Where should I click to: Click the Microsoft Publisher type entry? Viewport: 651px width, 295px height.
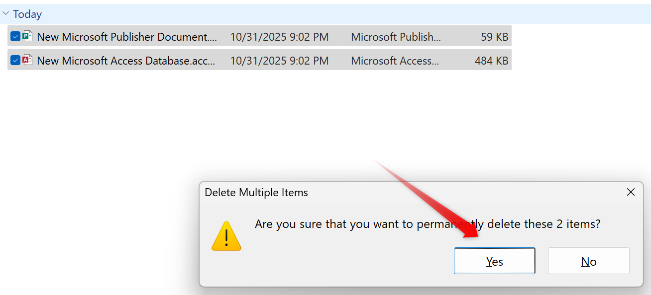click(x=396, y=37)
